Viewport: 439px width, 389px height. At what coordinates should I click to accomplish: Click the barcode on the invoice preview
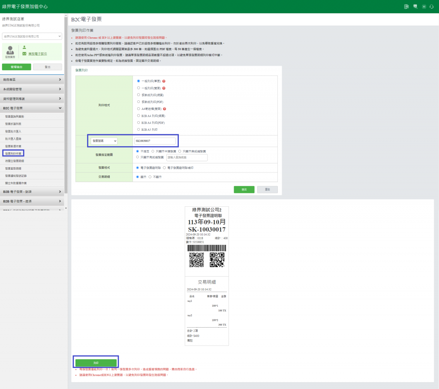pos(207,248)
